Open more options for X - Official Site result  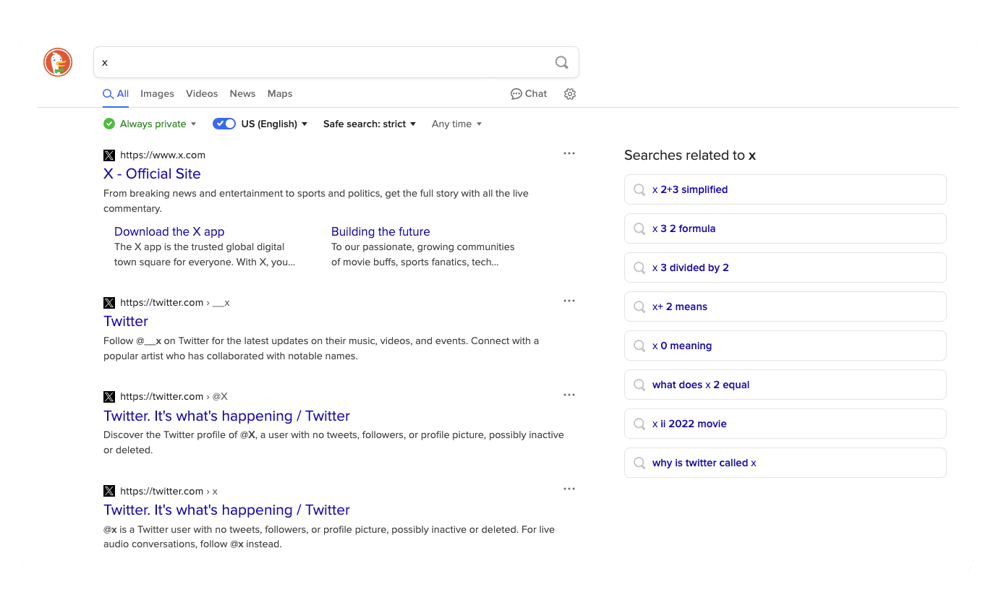pos(569,153)
